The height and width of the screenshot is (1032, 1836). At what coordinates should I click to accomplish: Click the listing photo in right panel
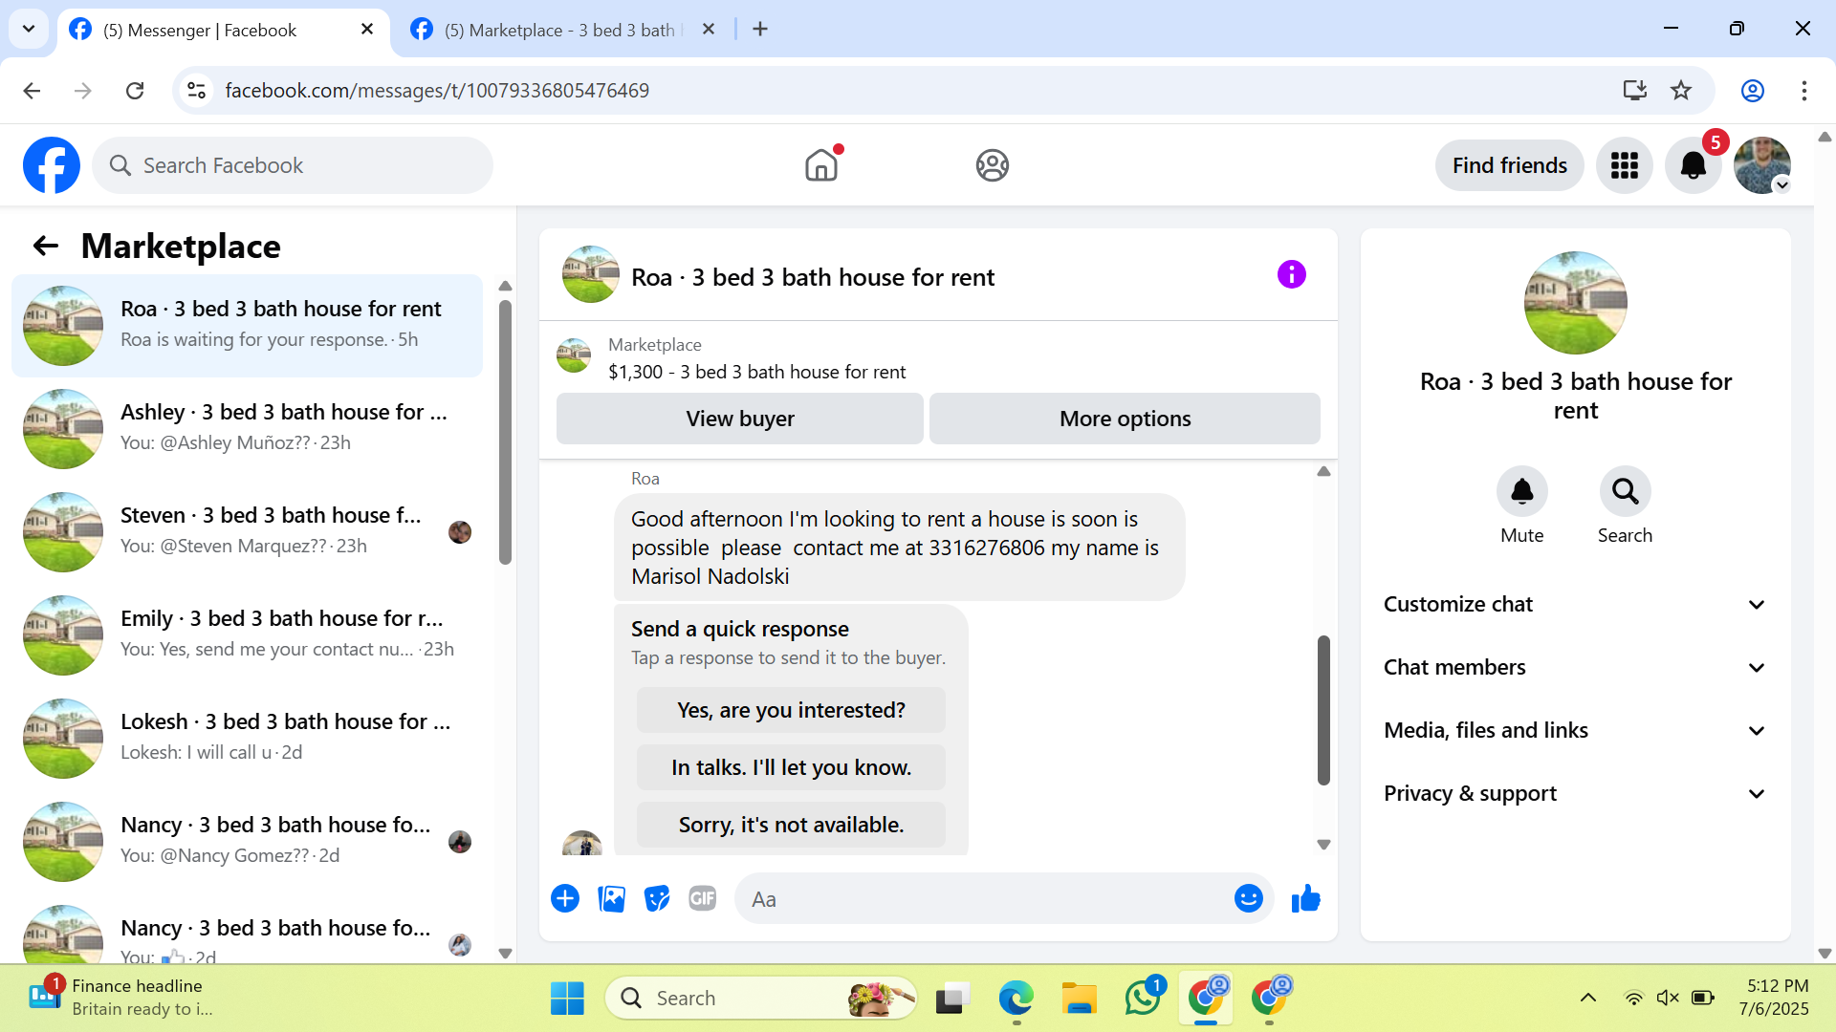tap(1575, 303)
